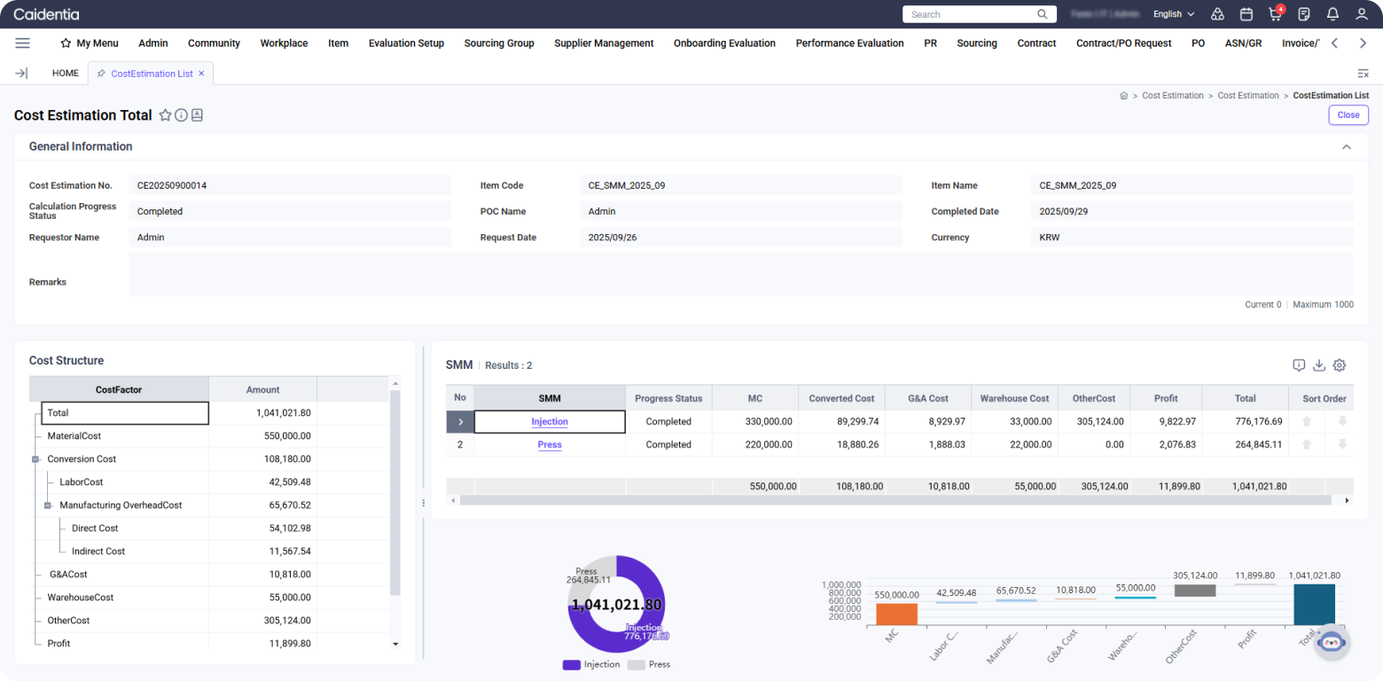The image size is (1383, 681).
Task: Add Cost Estimation Total to favorites star
Action: 165,115
